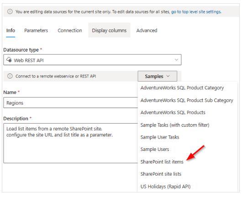Switch to the Info tab
The image size is (242, 197).
(11, 31)
